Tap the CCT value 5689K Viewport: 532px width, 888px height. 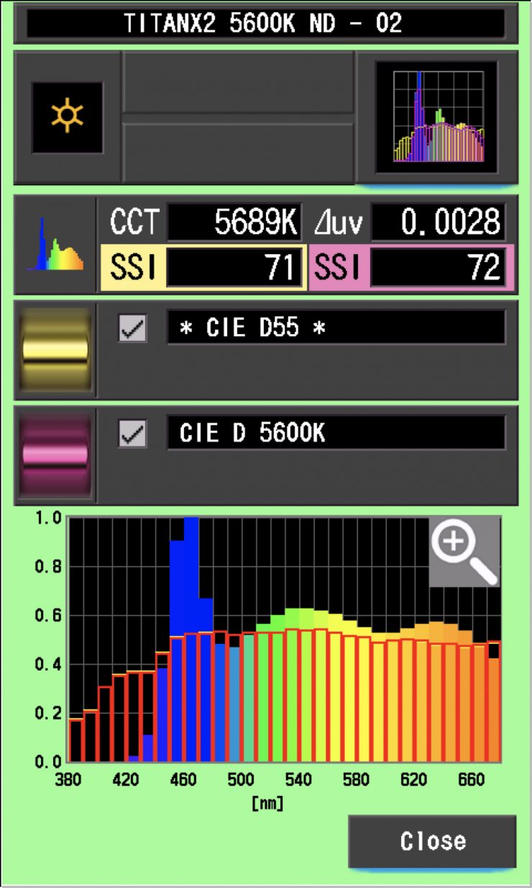[x=234, y=223]
